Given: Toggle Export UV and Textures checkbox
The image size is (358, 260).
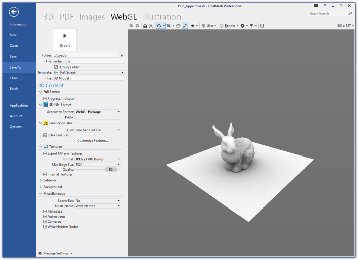Looking at the screenshot, I should coord(45,153).
